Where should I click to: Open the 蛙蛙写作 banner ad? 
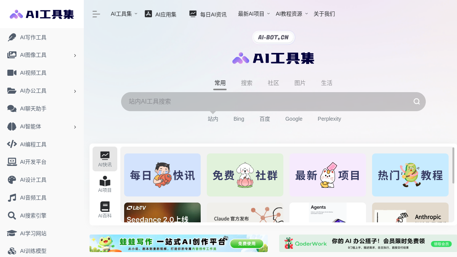(179, 243)
